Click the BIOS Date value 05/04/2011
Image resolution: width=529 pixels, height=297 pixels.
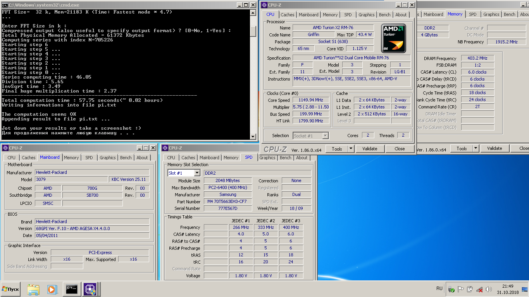(92, 235)
